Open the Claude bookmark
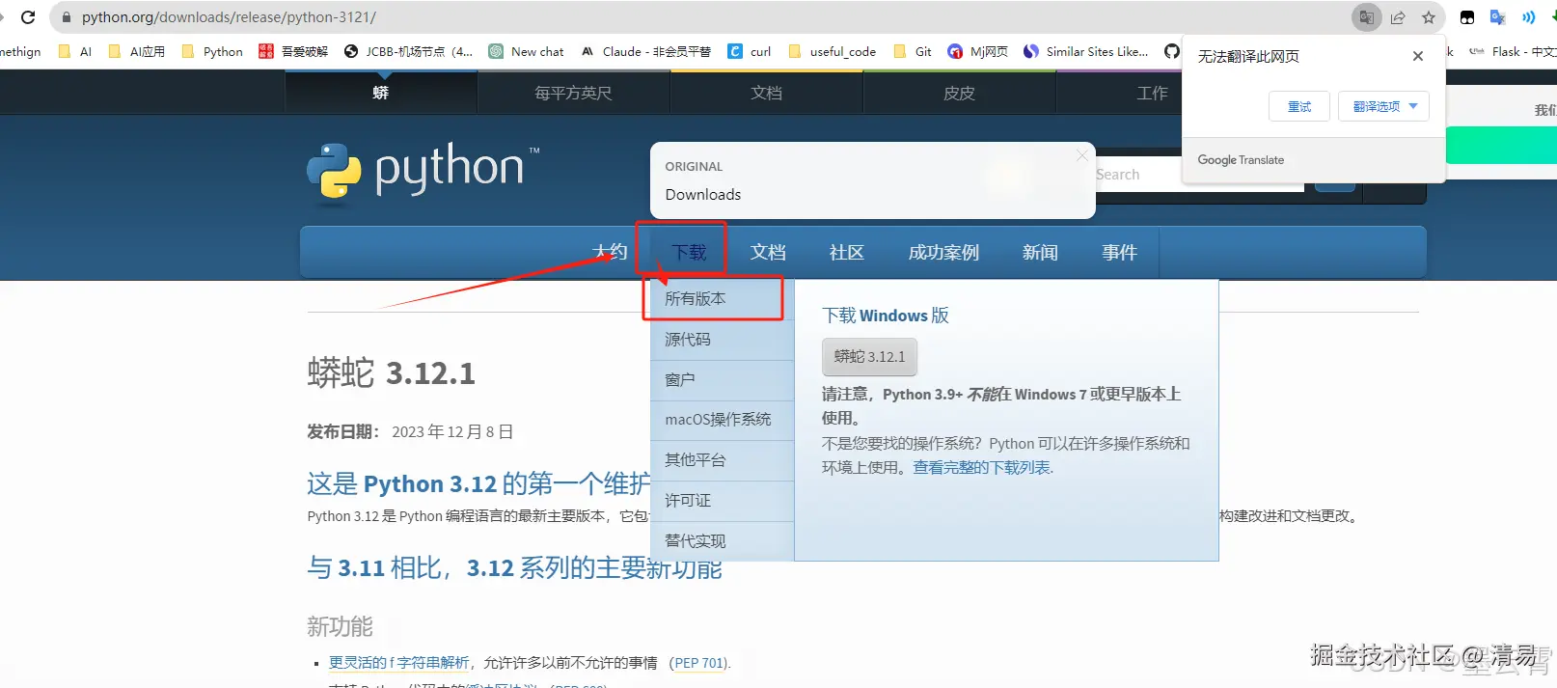Viewport: 1557px width, 688px height. tap(646, 52)
